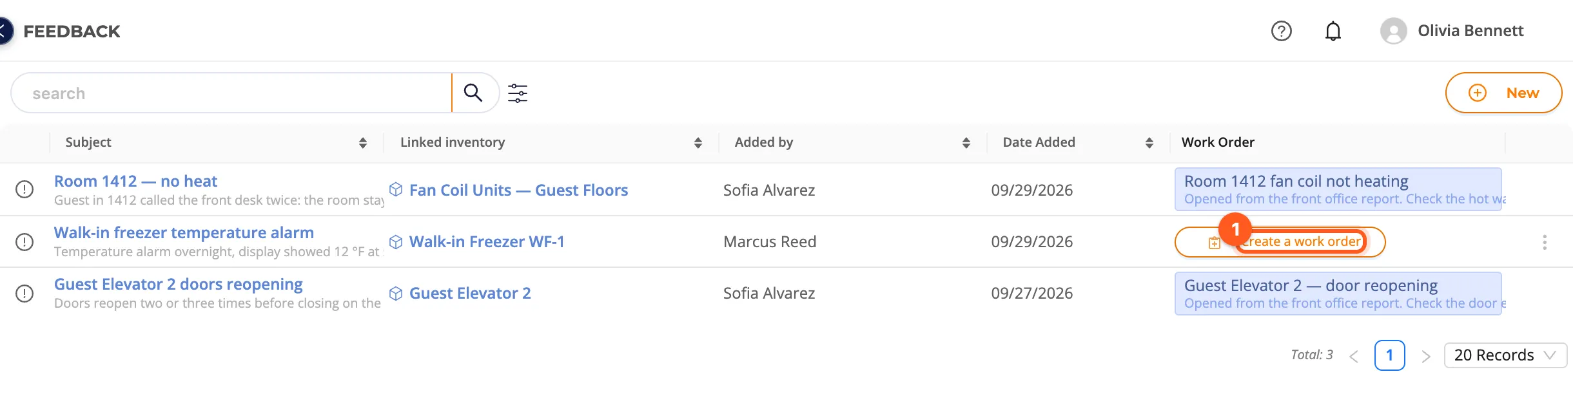Open Fan Coil Units — Guest Floors link
1573x412 pixels.
518,190
